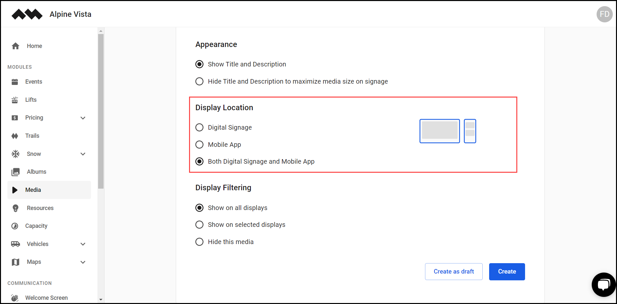Click the Vehicles bus icon
Image resolution: width=617 pixels, height=304 pixels.
[x=16, y=244]
